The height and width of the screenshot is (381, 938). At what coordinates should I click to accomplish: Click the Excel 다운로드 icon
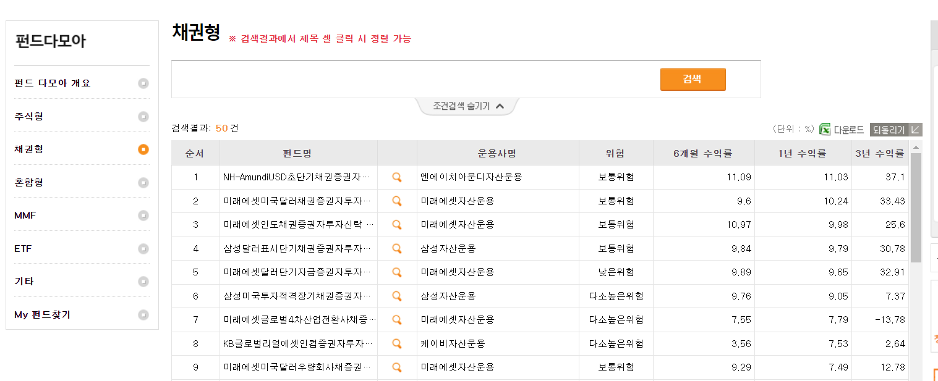[825, 129]
